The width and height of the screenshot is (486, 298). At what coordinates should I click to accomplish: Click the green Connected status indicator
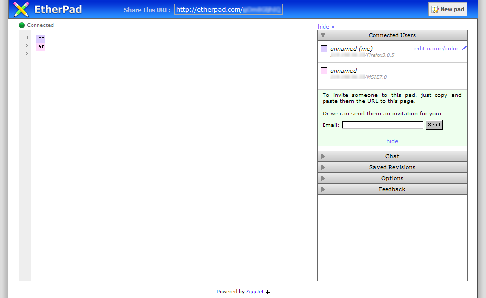click(x=22, y=25)
